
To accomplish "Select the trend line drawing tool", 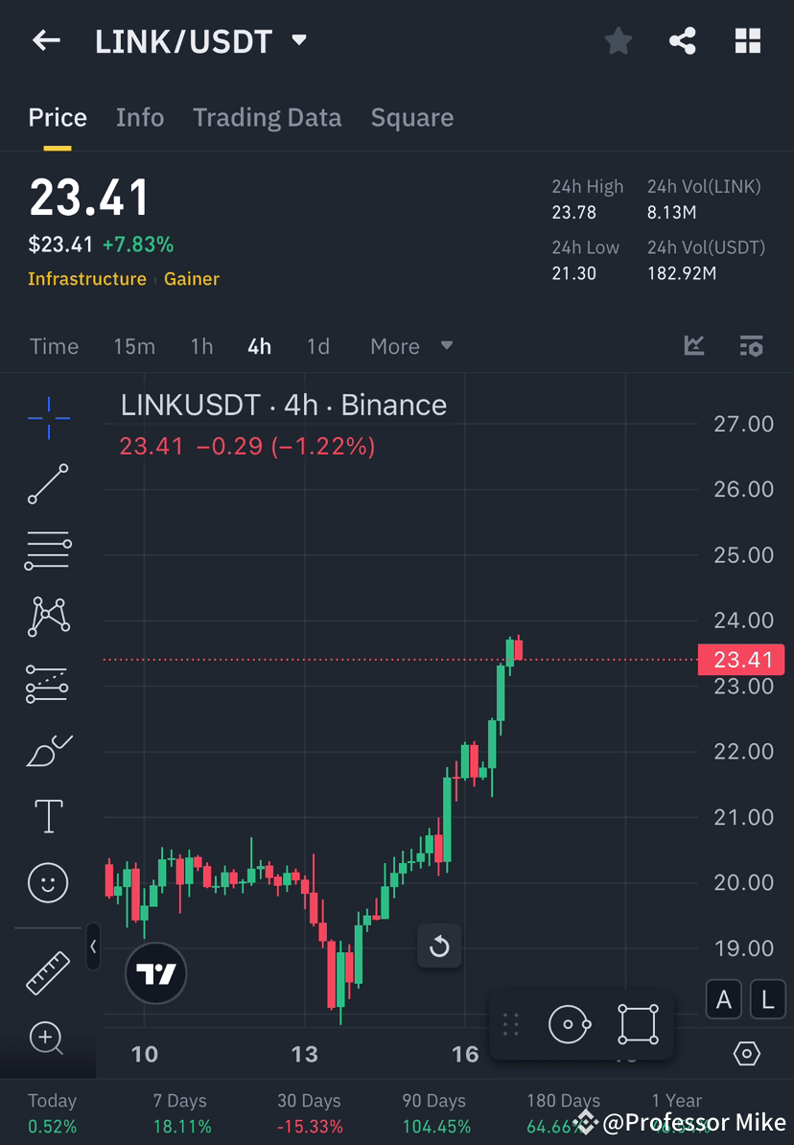I will 48,484.
